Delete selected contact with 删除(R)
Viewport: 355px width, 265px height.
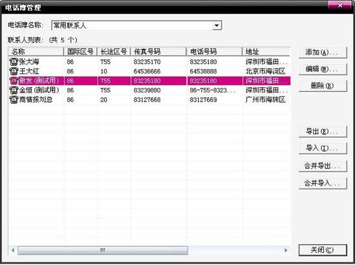pyautogui.click(x=322, y=86)
